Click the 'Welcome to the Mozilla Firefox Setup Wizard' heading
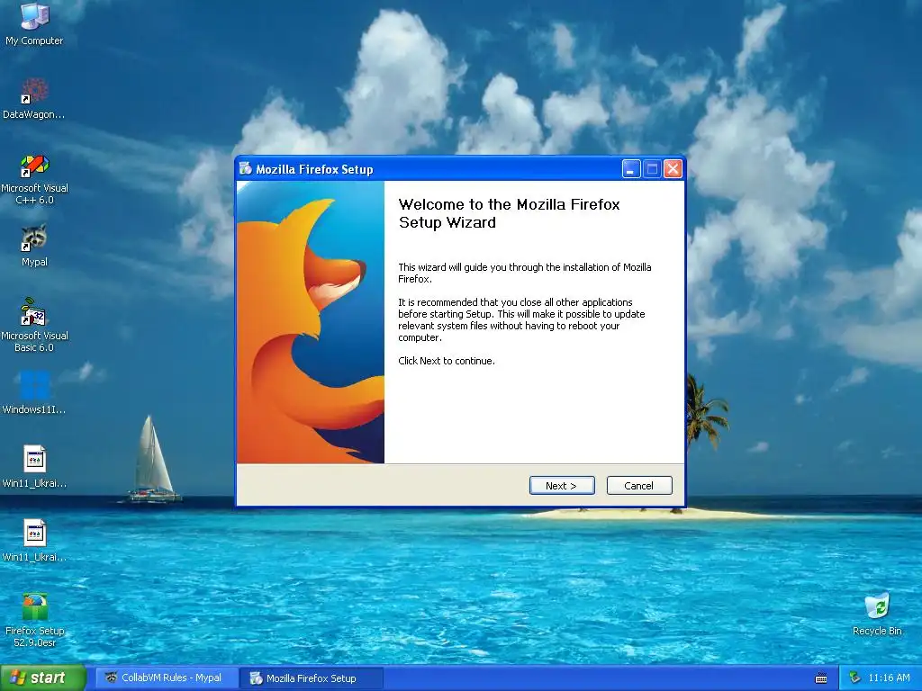Viewport: 922px width, 691px height. coord(510,213)
